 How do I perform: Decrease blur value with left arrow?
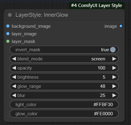(14, 95)
